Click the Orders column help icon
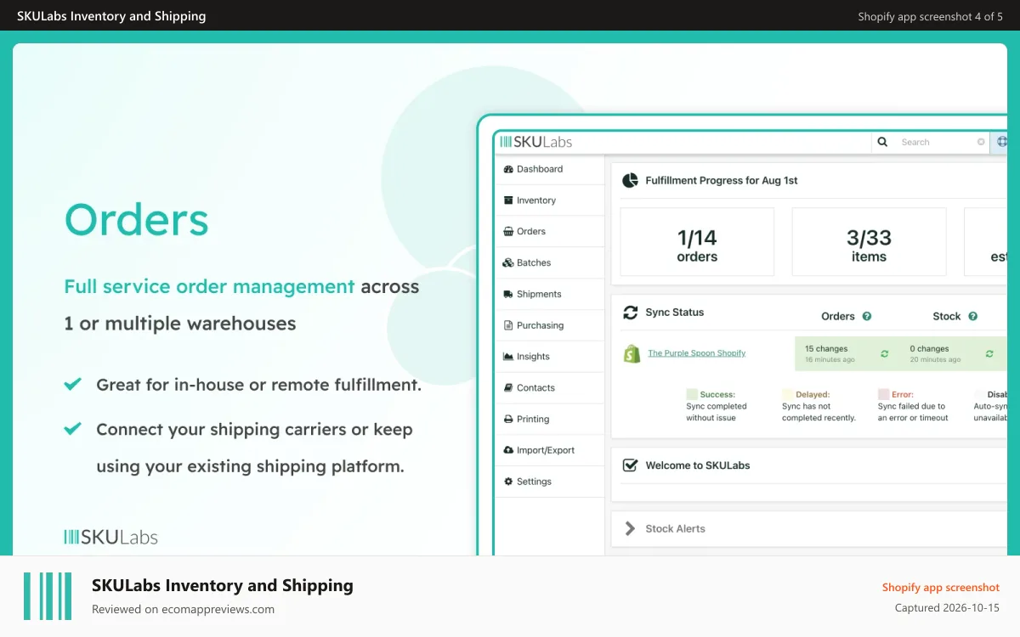 (867, 316)
